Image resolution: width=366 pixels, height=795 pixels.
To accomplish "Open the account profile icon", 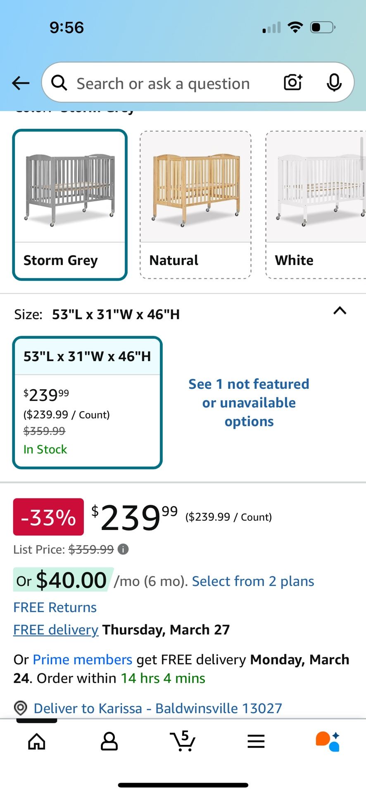I will pyautogui.click(x=109, y=742).
